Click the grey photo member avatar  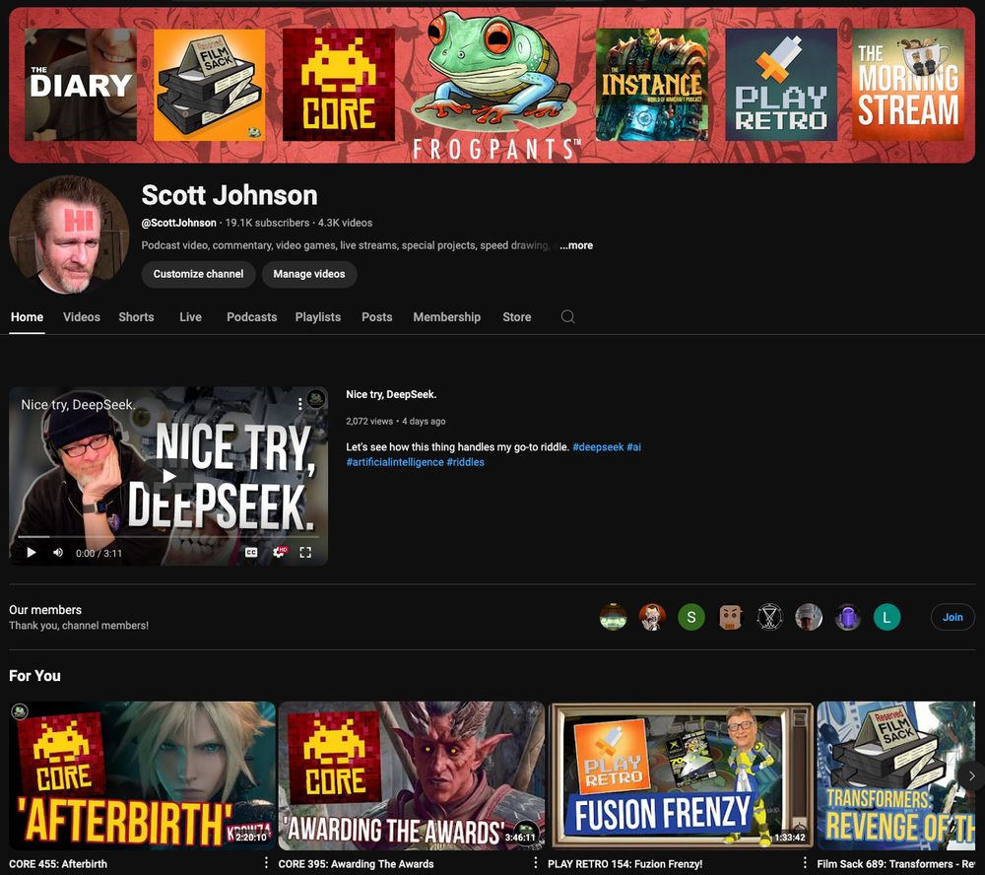pos(809,617)
